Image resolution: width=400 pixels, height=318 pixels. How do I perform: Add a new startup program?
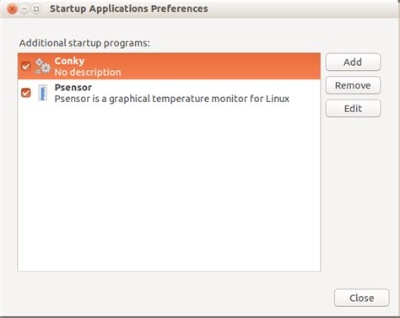(x=353, y=62)
